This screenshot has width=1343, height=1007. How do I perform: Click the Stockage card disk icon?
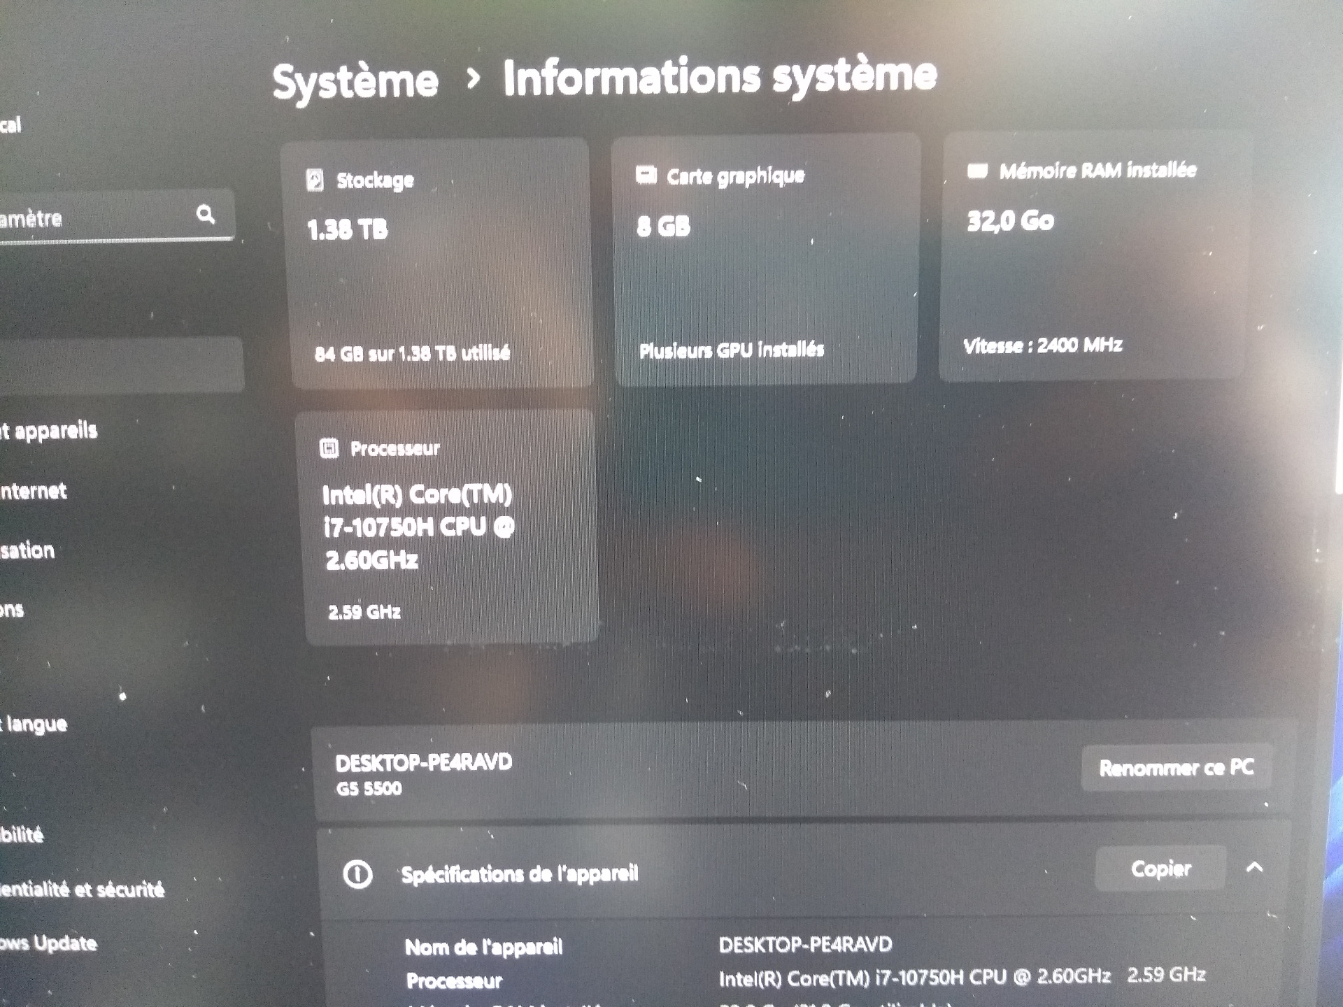click(x=315, y=180)
